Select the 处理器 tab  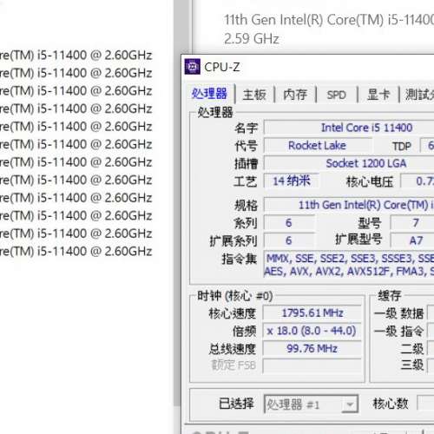coord(209,94)
